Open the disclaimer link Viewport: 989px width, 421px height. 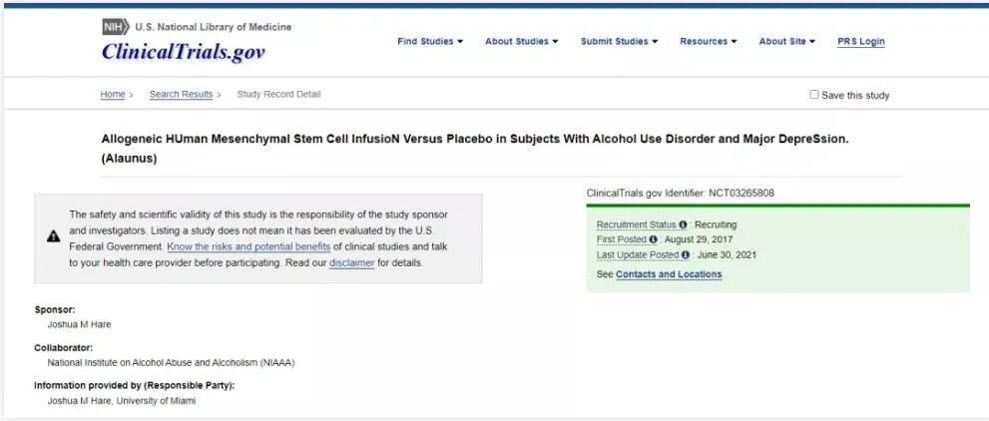pyautogui.click(x=351, y=263)
